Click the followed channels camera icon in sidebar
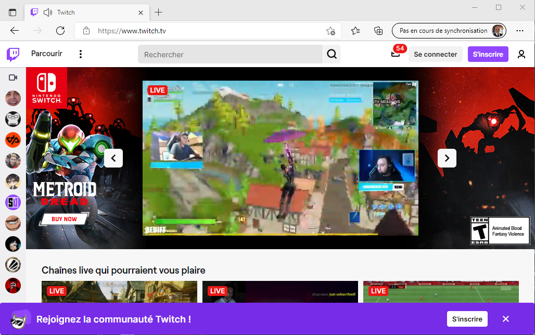535x335 pixels. [13, 78]
